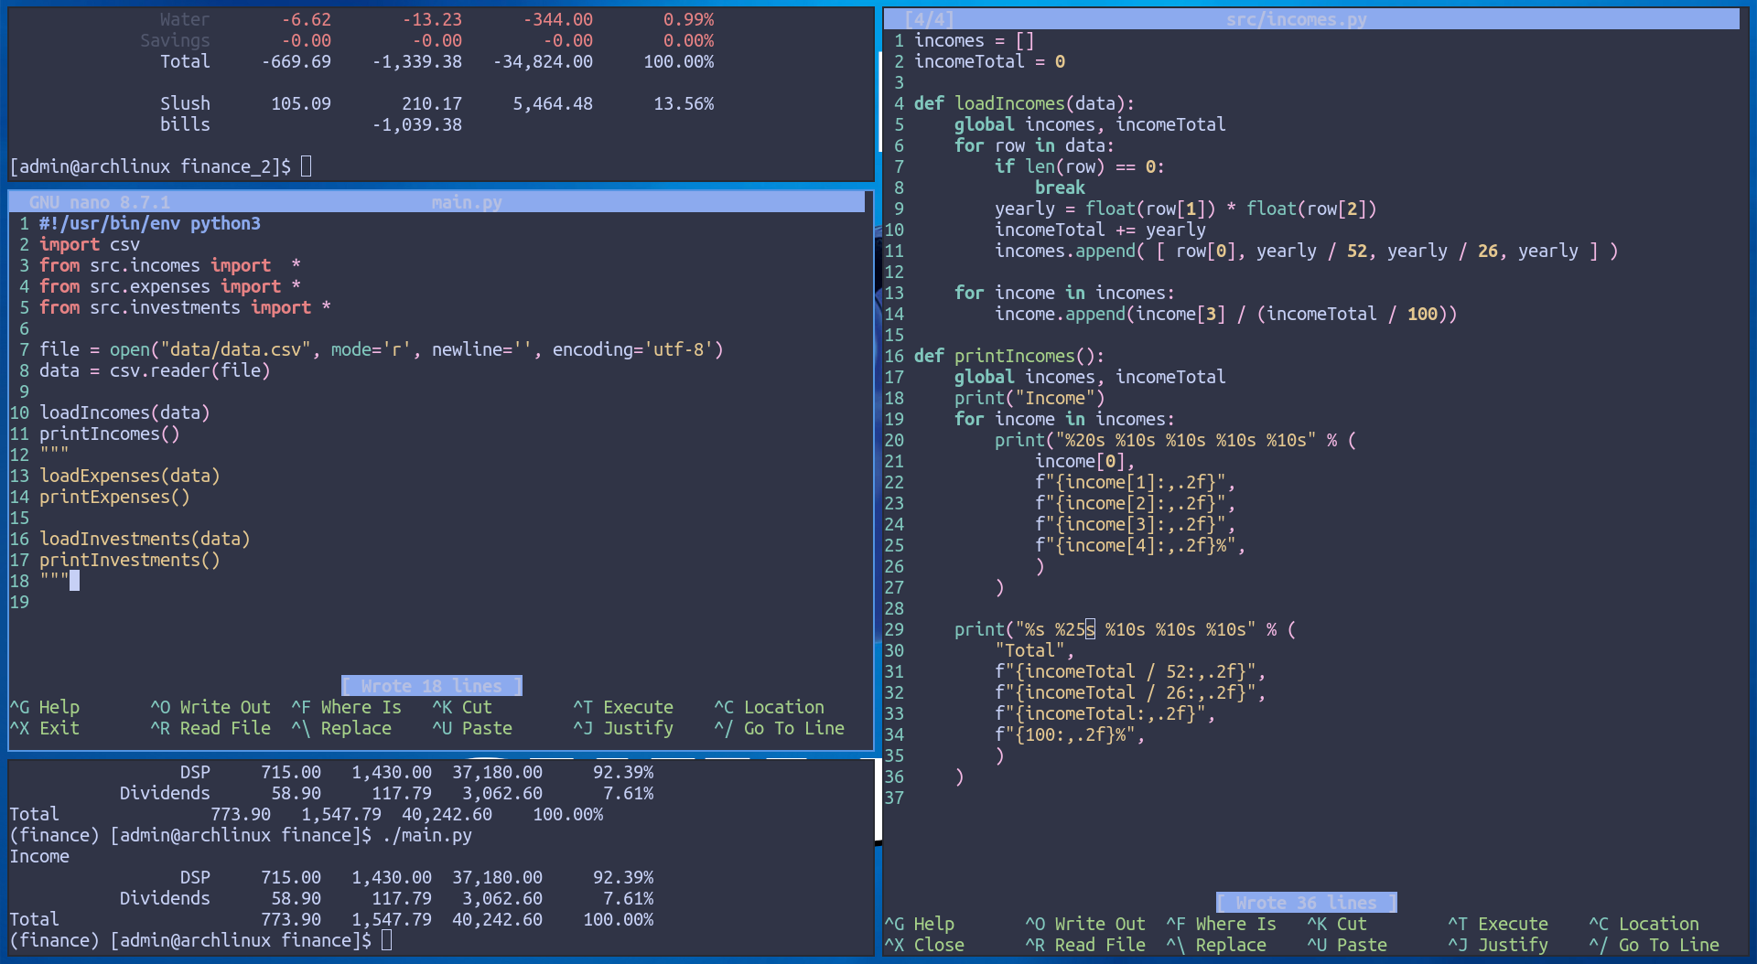Click the bills value -1,039.38
Image resolution: width=1757 pixels, height=964 pixels.
click(417, 124)
